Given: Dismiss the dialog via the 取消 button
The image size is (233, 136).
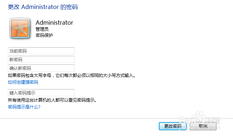Looking at the screenshot, I should pos(203,126).
